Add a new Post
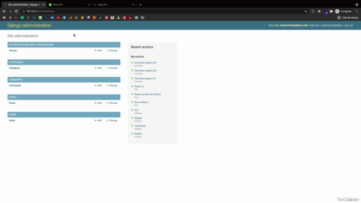The width and height of the screenshot is (361, 203). click(98, 103)
